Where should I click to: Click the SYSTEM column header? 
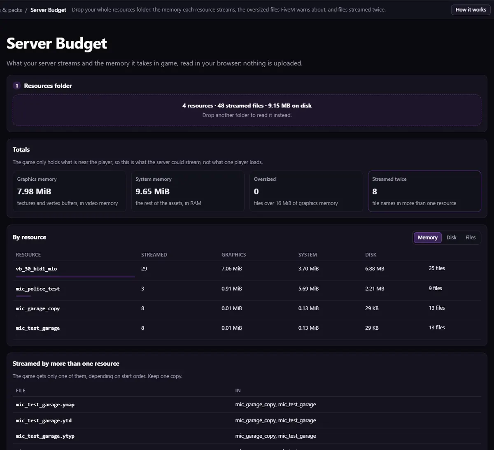308,255
